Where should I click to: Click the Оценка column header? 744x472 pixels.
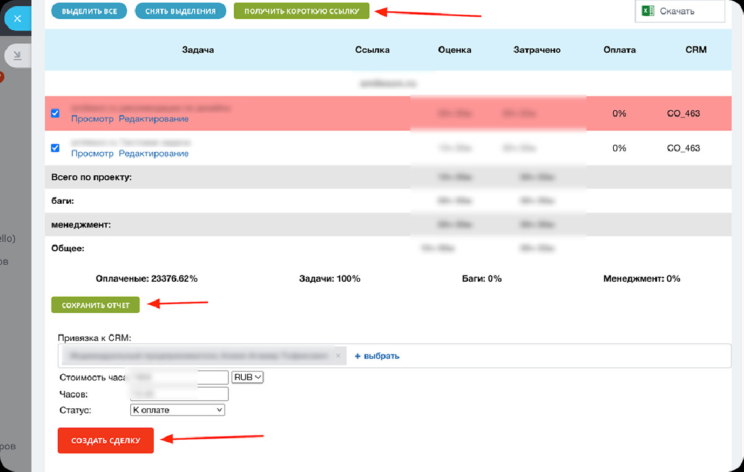[x=454, y=50]
